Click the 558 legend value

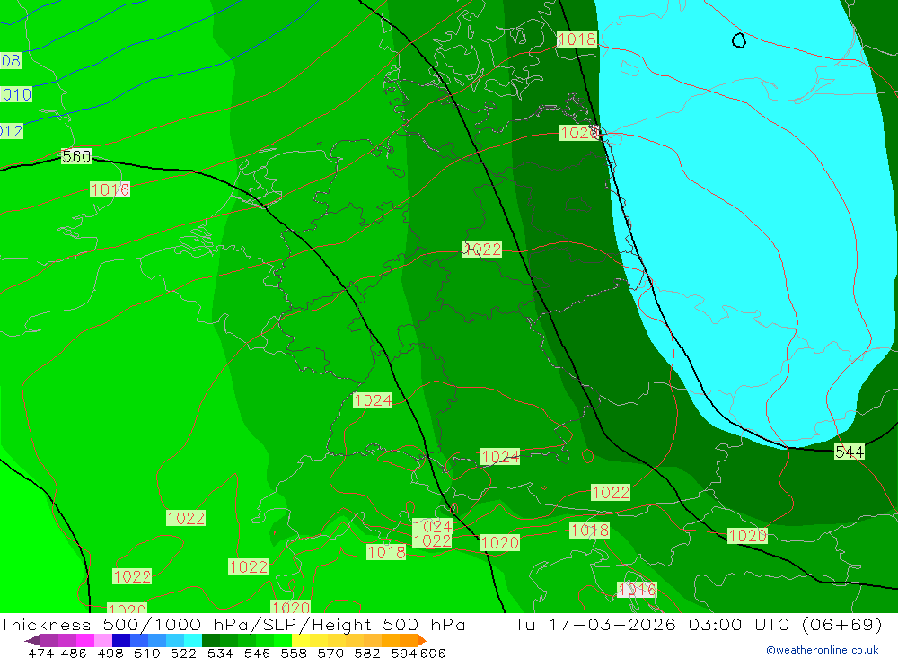pos(294,653)
